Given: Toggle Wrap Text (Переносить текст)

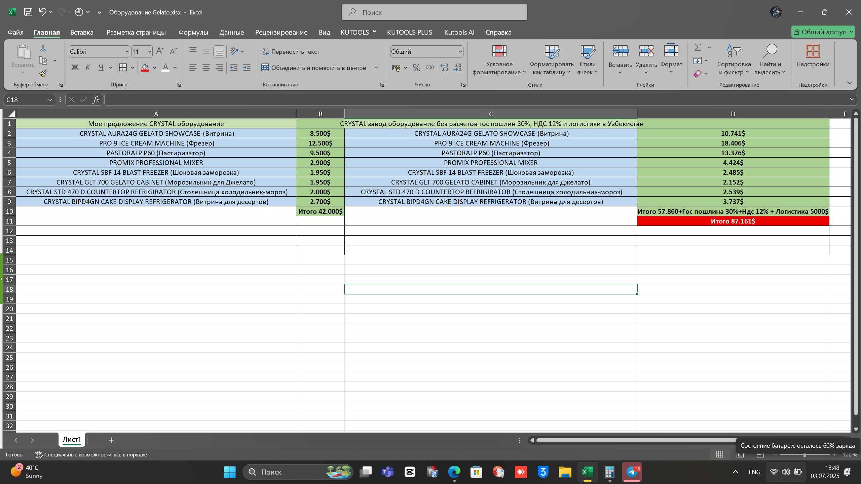Looking at the screenshot, I should pos(291,51).
